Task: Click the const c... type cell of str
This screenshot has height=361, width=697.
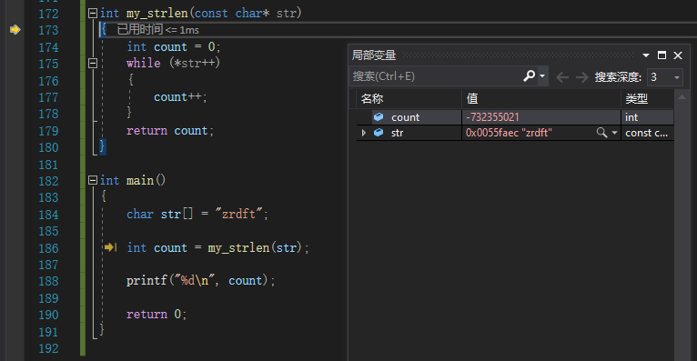Action: [648, 133]
